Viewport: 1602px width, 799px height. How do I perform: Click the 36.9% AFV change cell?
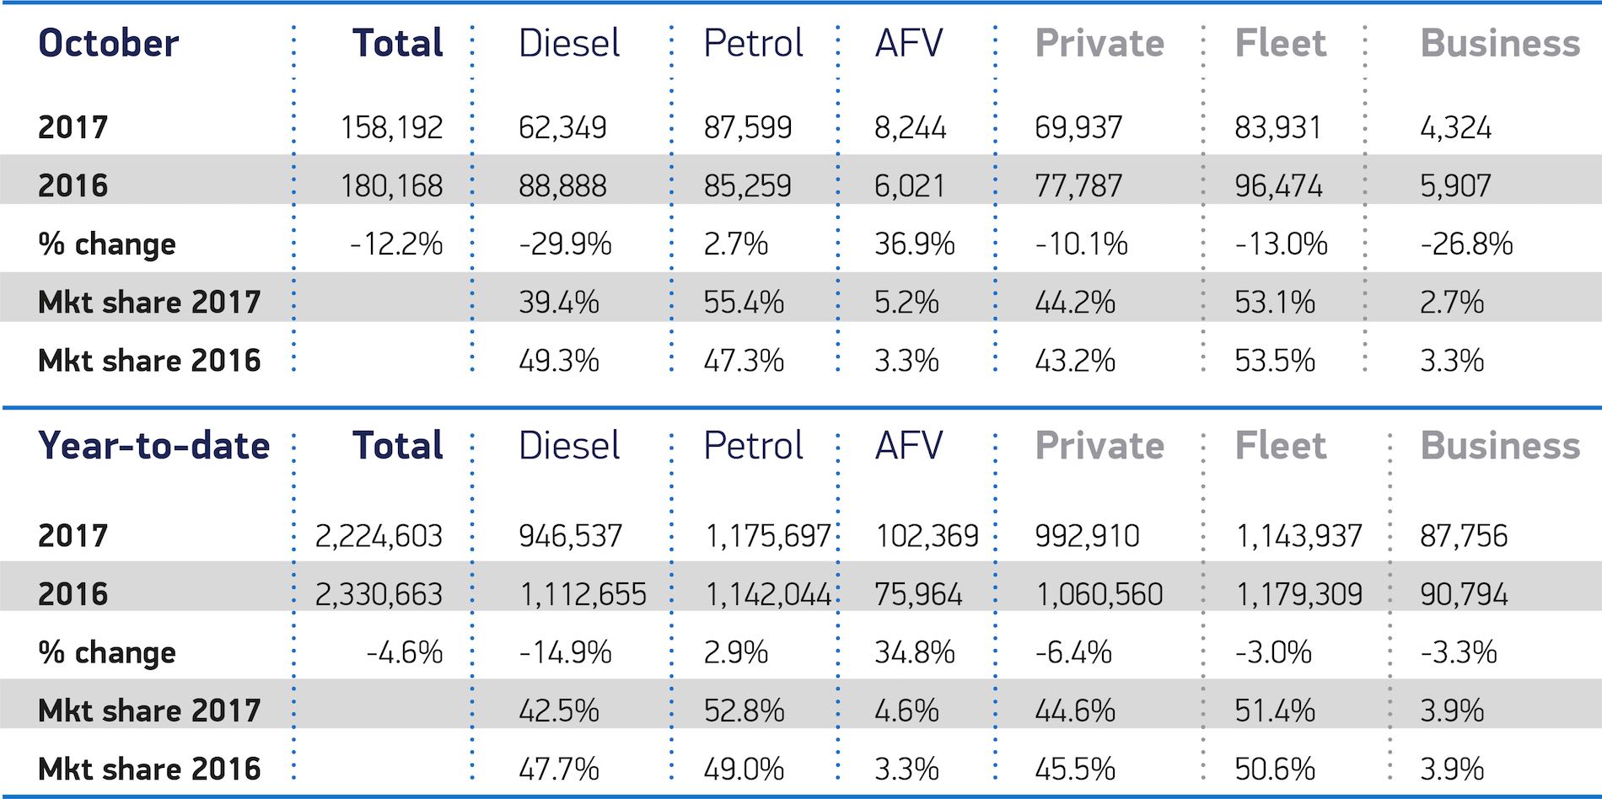(x=915, y=244)
